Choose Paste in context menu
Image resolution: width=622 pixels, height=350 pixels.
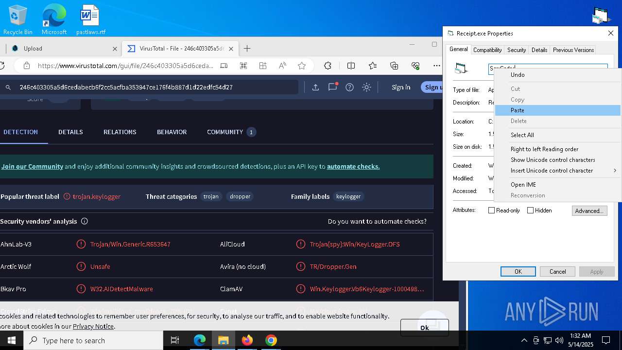click(558, 110)
